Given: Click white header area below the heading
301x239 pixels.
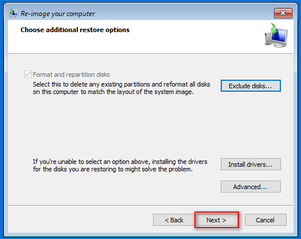Looking at the screenshot, I should click(134, 44).
